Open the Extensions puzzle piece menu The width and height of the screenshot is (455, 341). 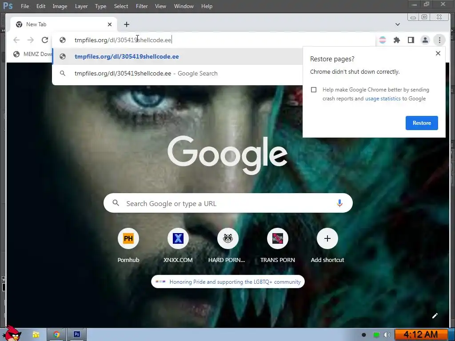[397, 40]
